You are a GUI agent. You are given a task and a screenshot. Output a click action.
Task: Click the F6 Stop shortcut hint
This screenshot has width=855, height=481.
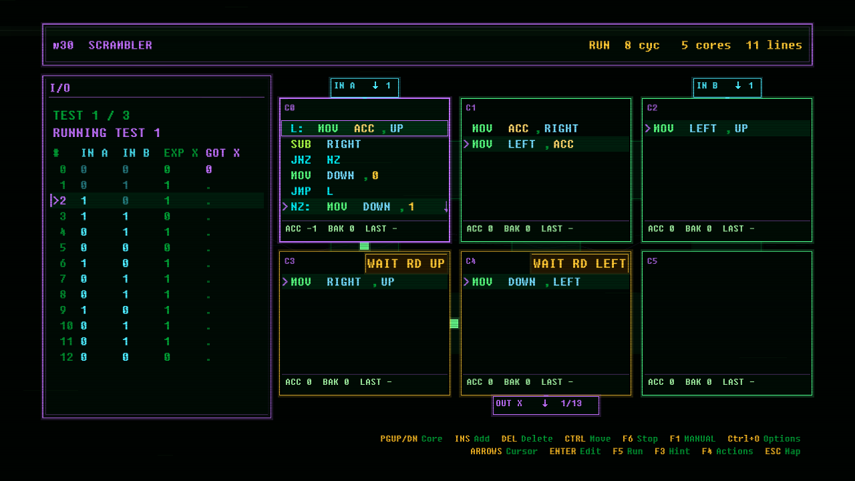click(640, 439)
